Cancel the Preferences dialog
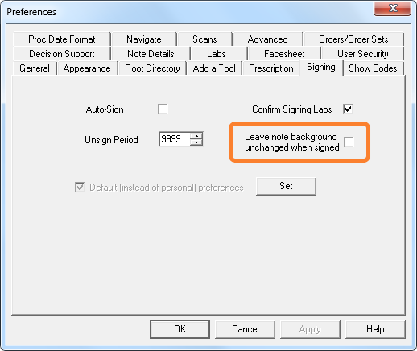This screenshot has height=351, width=417. pyautogui.click(x=246, y=329)
